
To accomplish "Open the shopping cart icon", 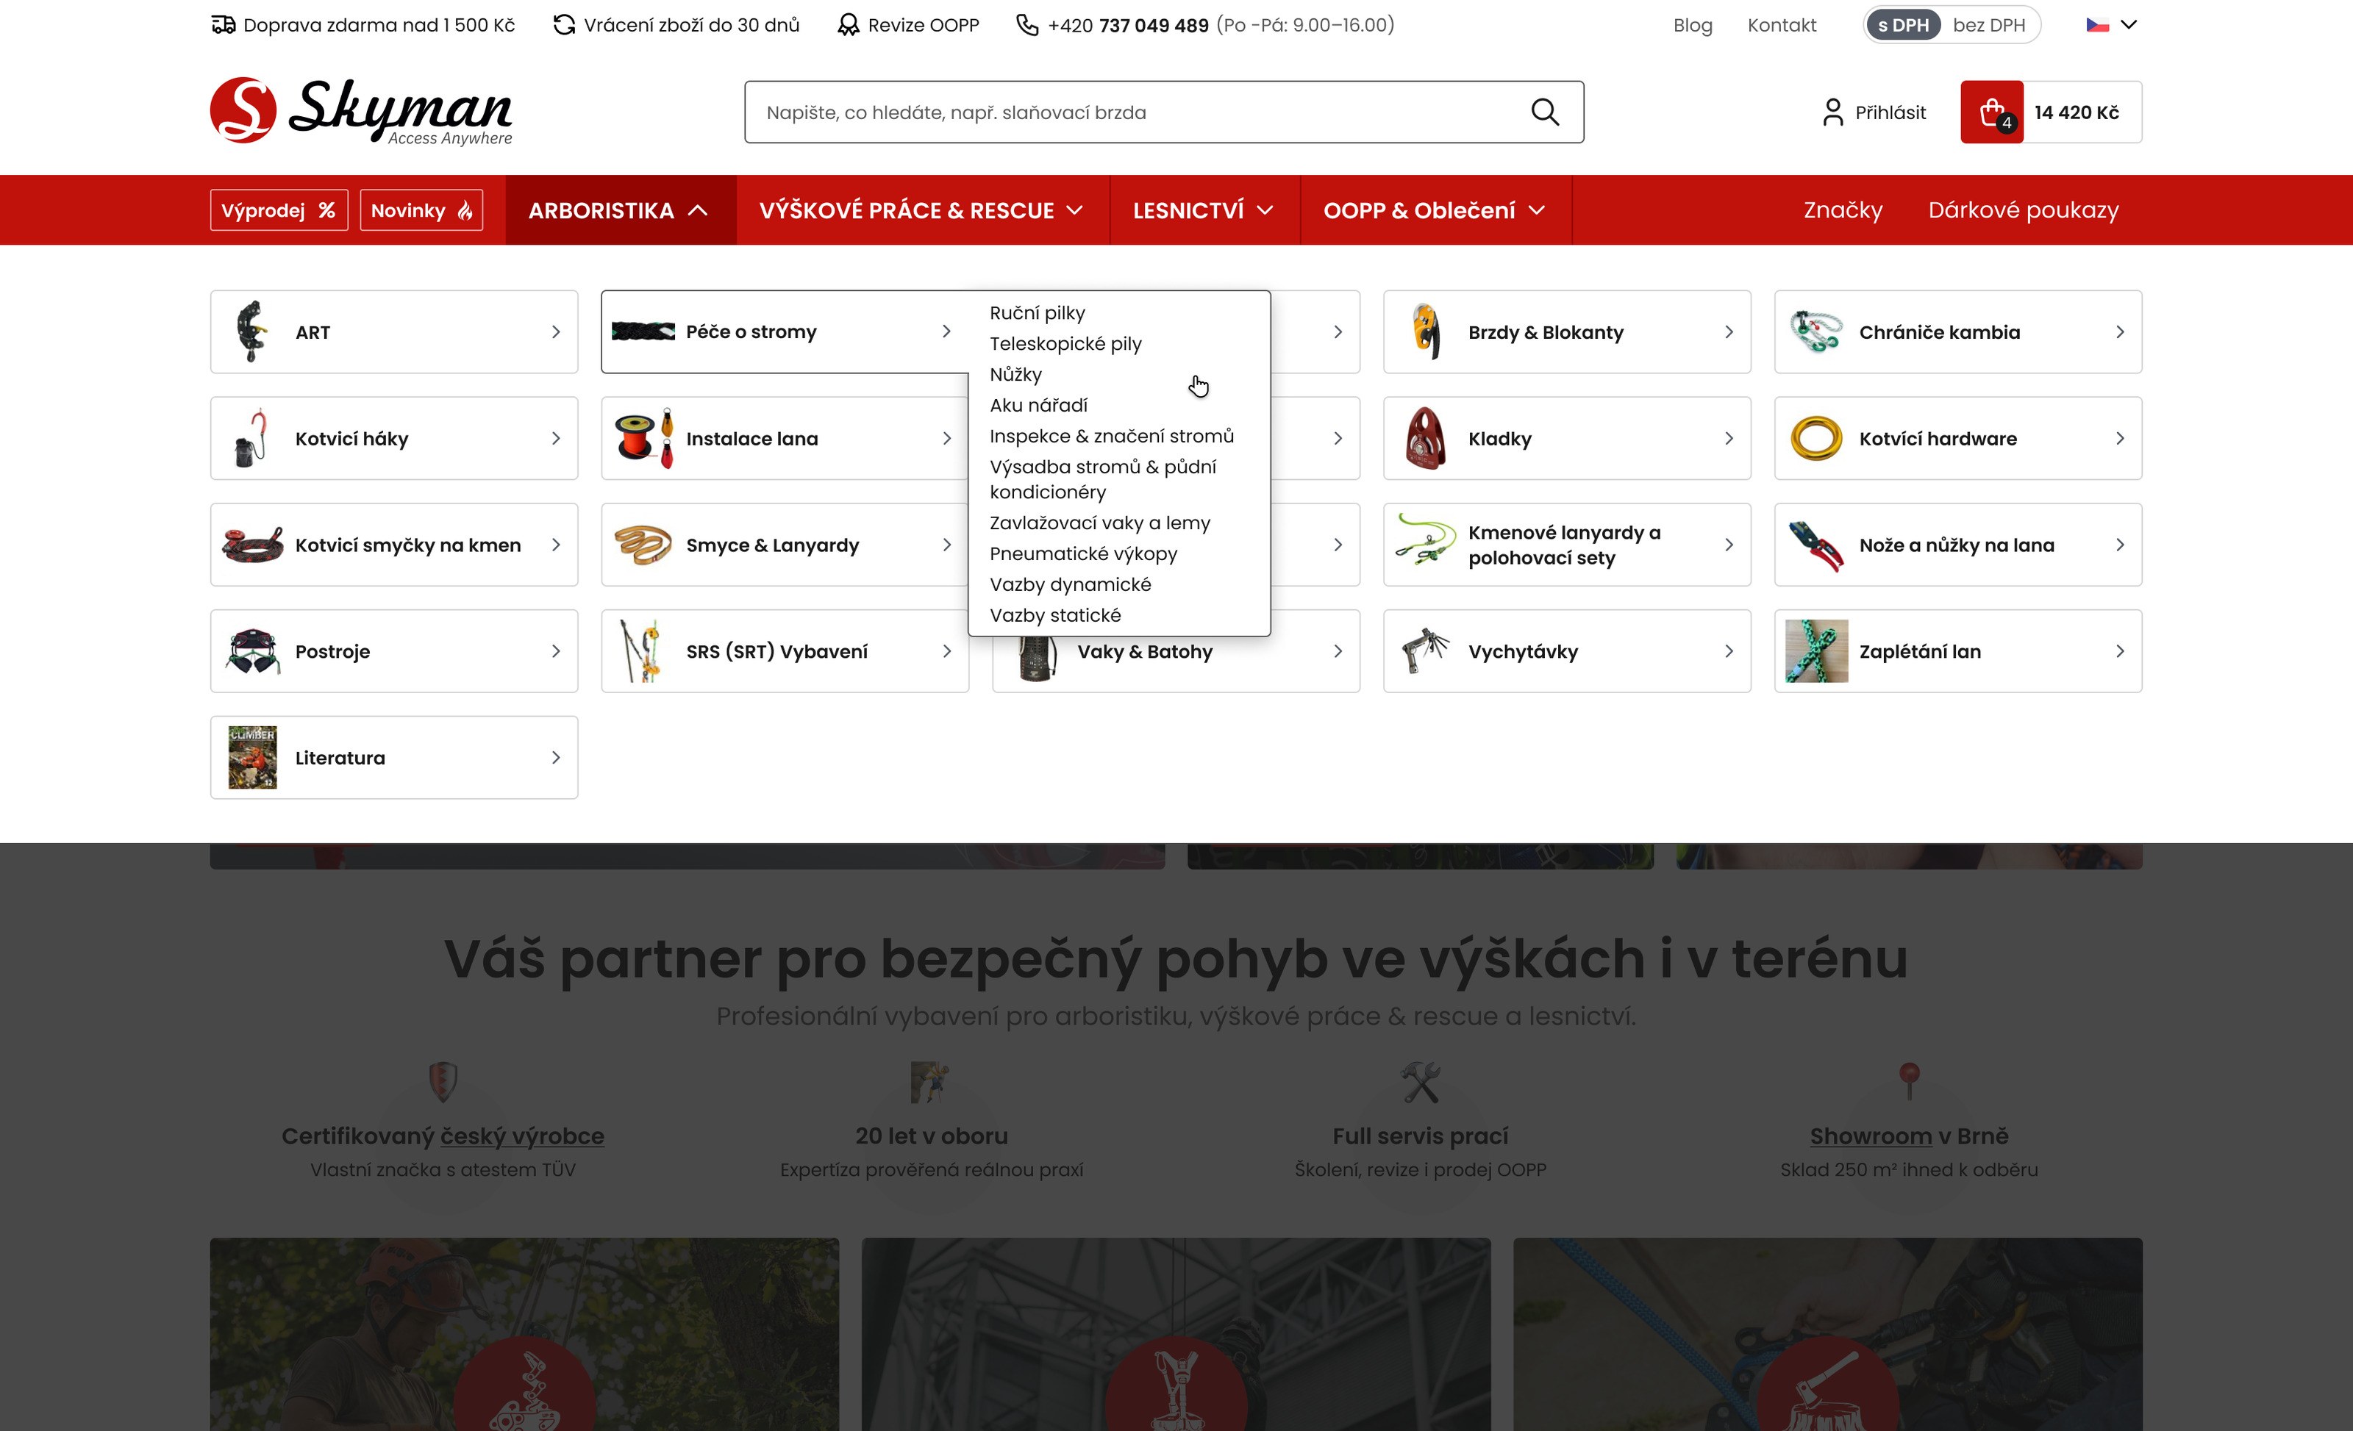I will tap(1991, 112).
